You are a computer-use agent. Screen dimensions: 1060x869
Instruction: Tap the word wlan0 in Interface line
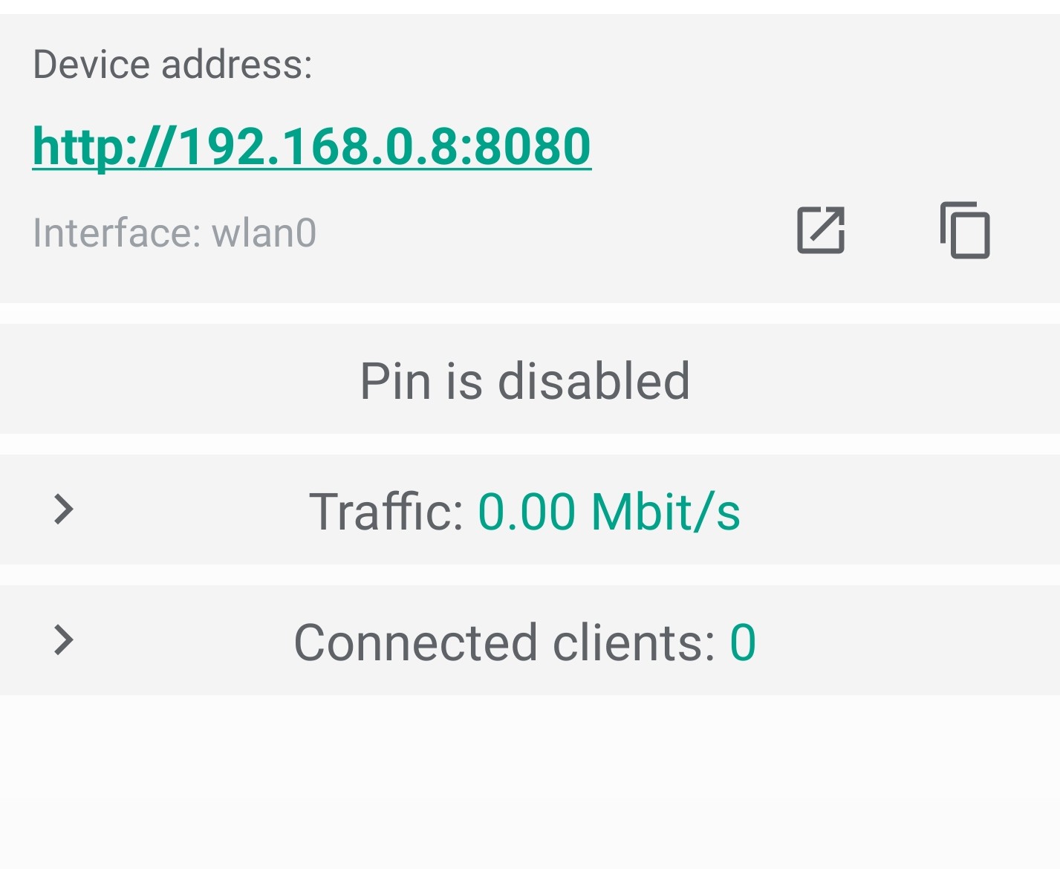(x=264, y=233)
